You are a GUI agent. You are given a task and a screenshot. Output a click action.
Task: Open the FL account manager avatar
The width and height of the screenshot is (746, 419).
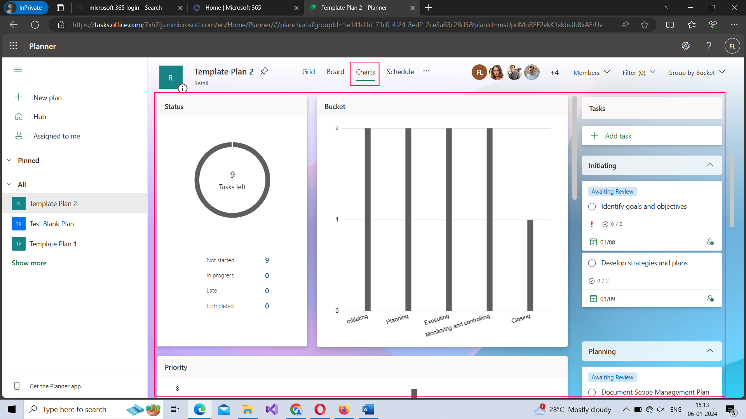pyautogui.click(x=732, y=46)
